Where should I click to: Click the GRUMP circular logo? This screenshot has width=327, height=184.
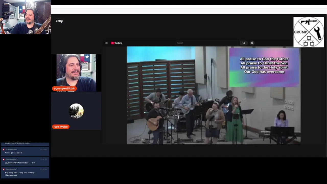click(309, 32)
